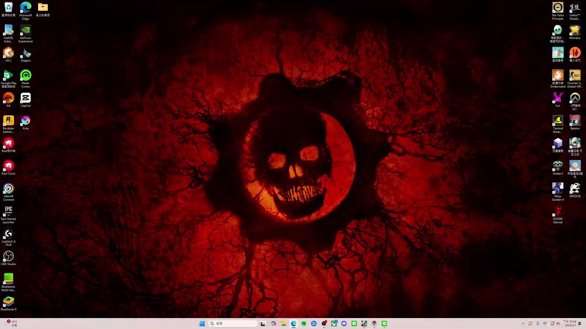Open DOOM Eternal shortcut
This screenshot has width=586, height=329.
coord(558,215)
